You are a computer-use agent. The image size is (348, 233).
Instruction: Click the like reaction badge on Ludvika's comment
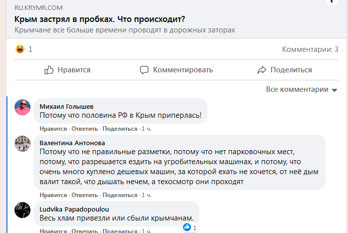point(190,227)
